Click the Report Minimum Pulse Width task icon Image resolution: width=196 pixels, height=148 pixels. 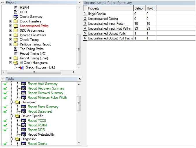point(23,98)
